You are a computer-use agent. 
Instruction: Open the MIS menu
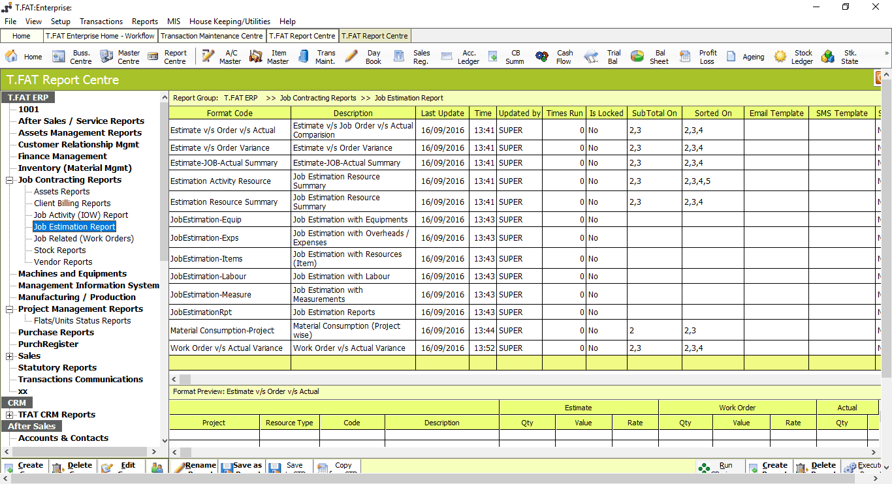(x=174, y=22)
